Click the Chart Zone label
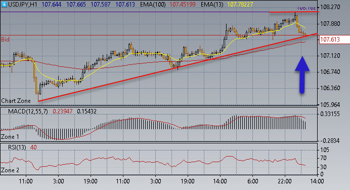Image resolution: width=350 pixels, height=190 pixels. (x=16, y=101)
